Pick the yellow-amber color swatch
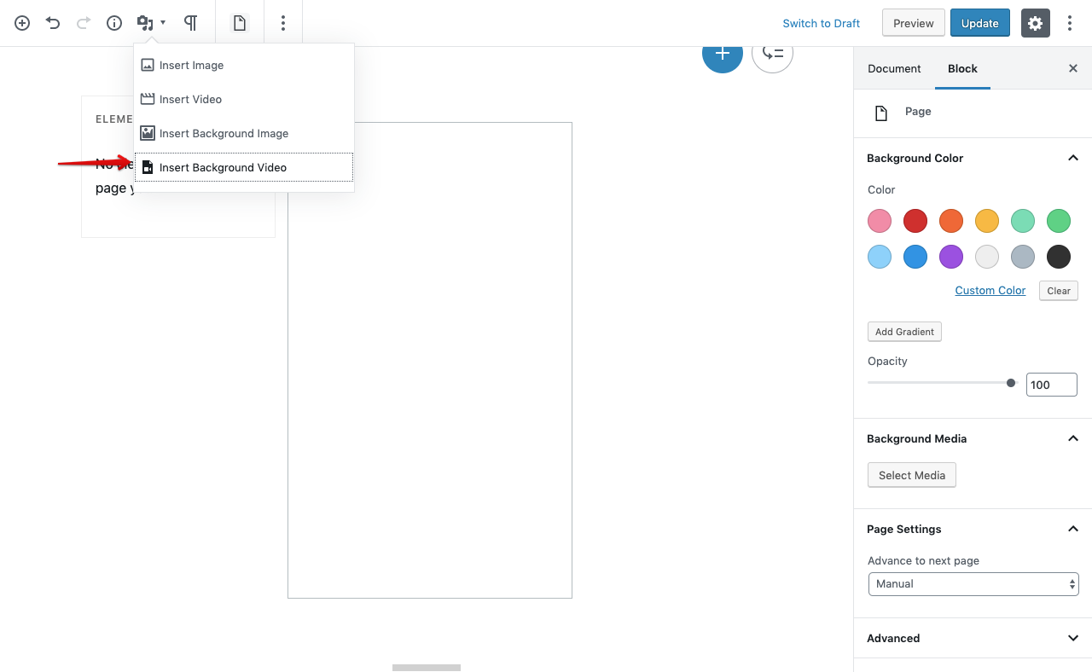The width and height of the screenshot is (1092, 672). [x=987, y=221]
